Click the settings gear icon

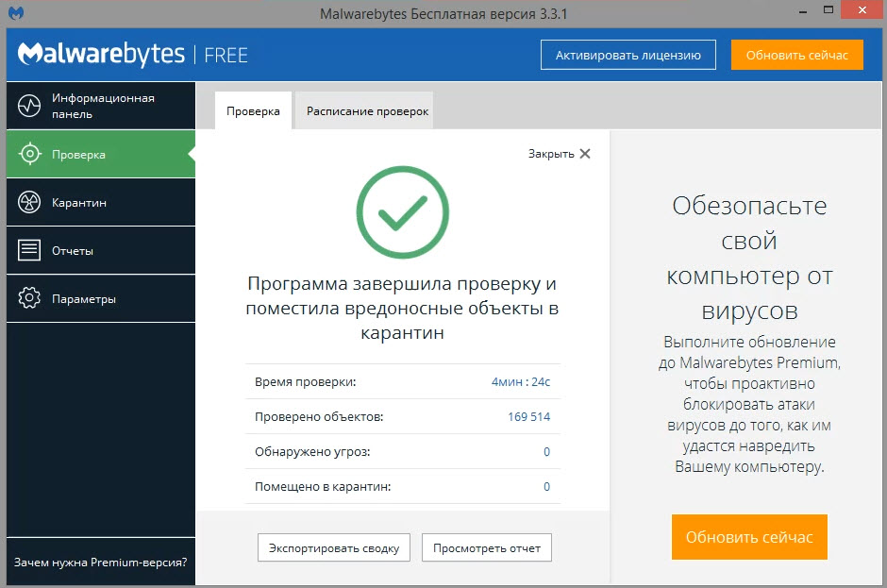(x=29, y=298)
